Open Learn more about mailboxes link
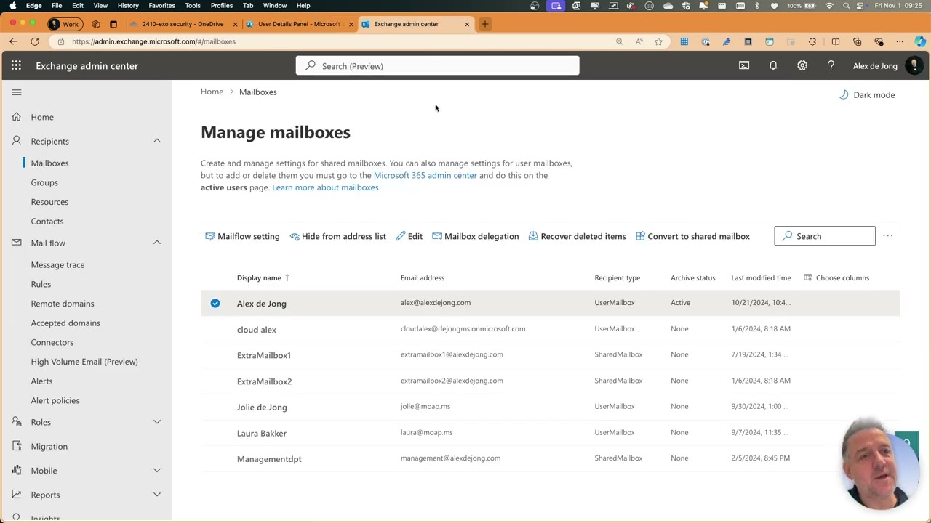931x523 pixels. pyautogui.click(x=325, y=187)
